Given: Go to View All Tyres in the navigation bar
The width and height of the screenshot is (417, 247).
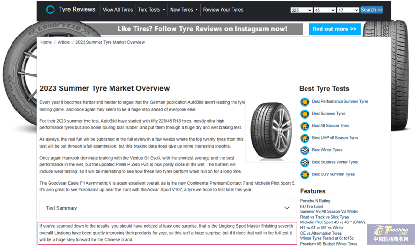Looking at the screenshot, I should 118,10.
